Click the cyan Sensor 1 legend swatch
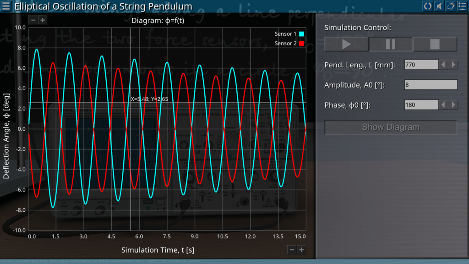The width and height of the screenshot is (469, 264). tap(302, 34)
